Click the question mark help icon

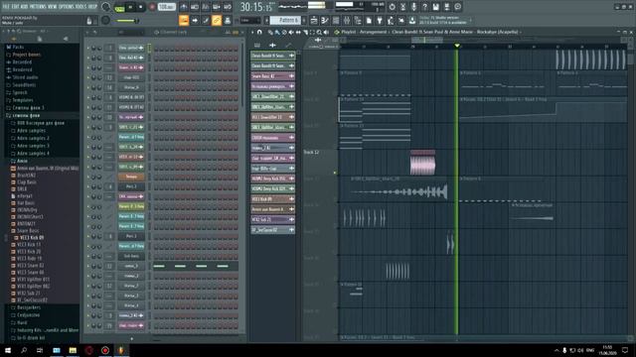(424, 7)
